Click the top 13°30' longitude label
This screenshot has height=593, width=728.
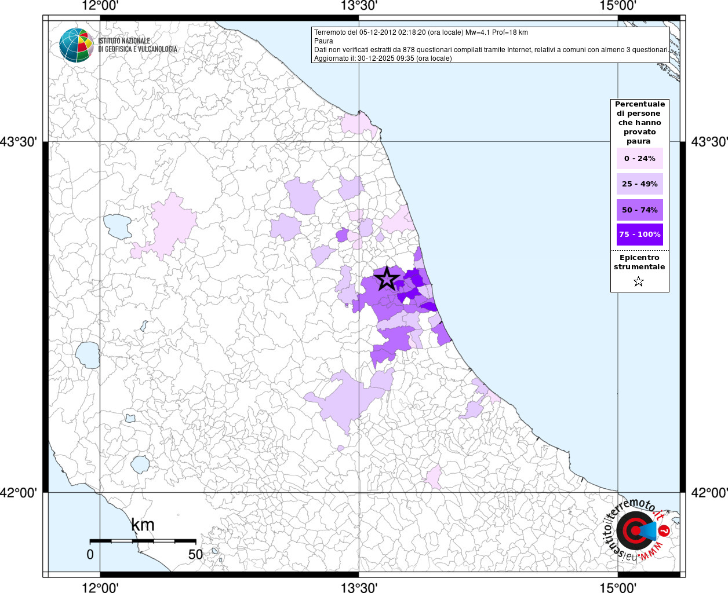tap(359, 6)
